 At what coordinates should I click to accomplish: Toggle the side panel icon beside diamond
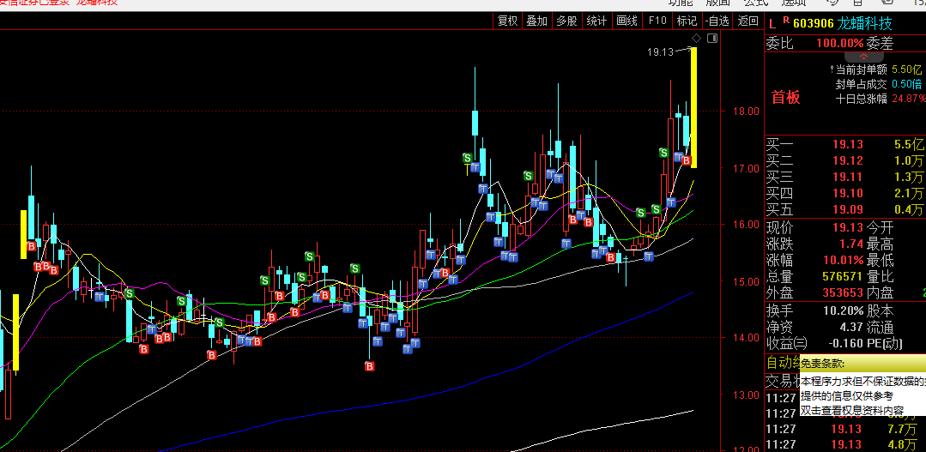(712, 39)
